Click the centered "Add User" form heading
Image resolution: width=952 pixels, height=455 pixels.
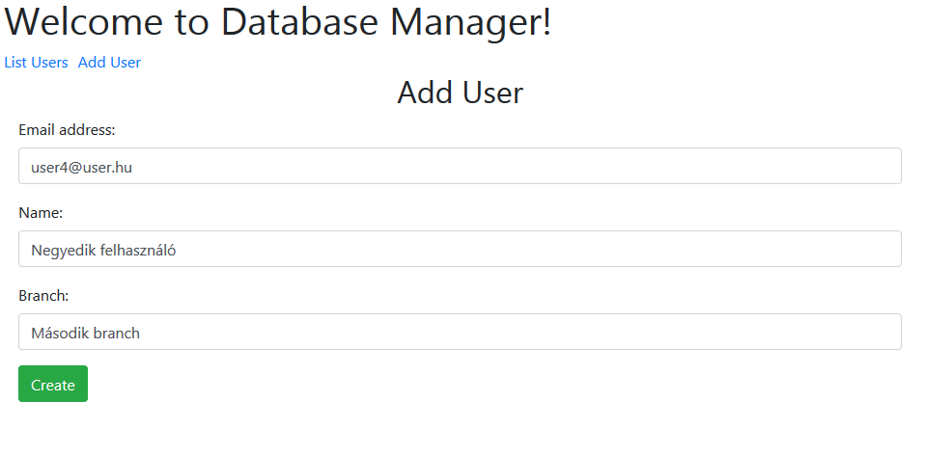point(460,94)
